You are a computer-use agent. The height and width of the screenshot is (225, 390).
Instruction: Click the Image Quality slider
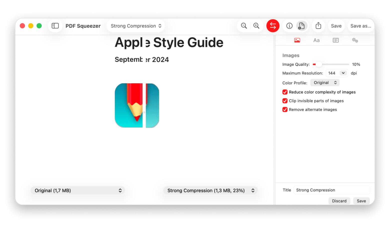tap(330, 64)
